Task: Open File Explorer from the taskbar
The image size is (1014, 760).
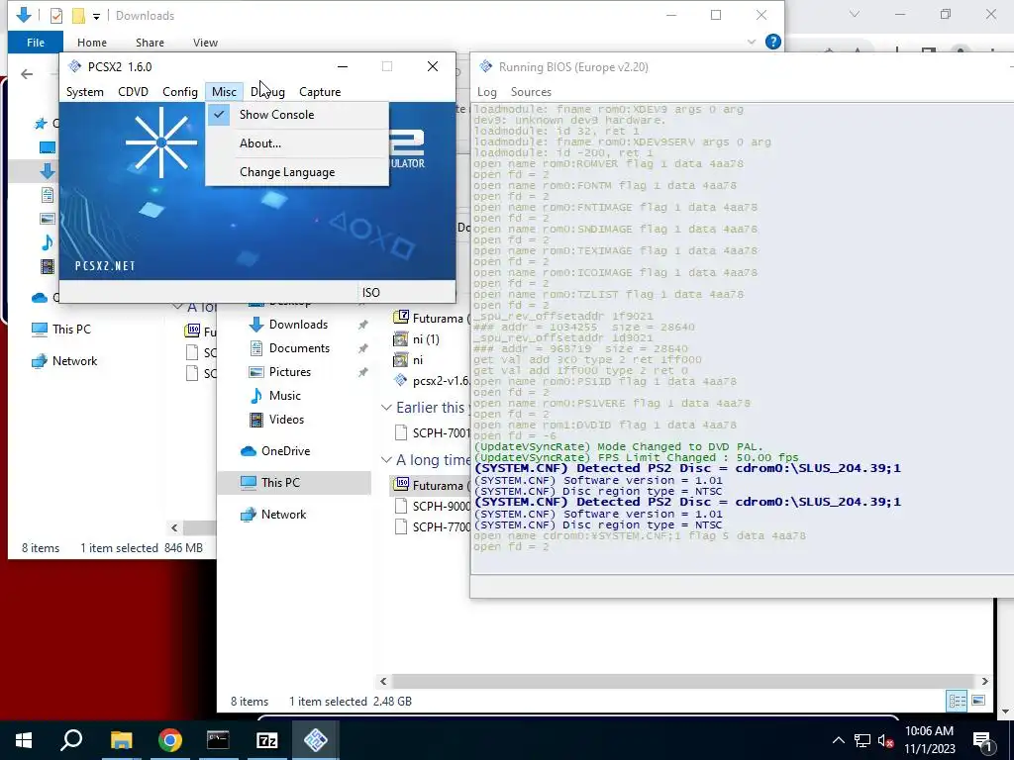Action: (x=121, y=740)
